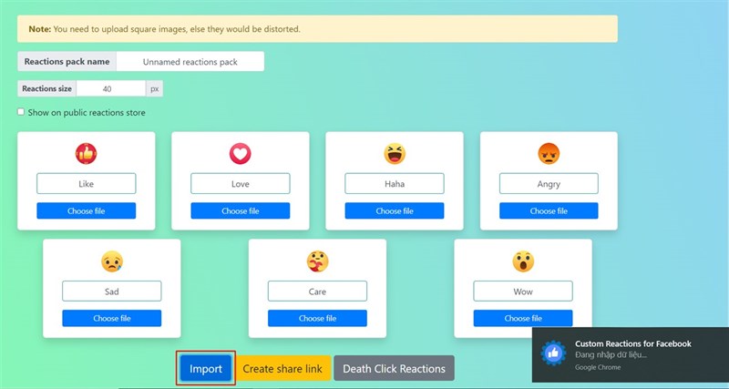The image size is (729, 389).
Task: Choose file for the Angry reaction
Action: tap(549, 210)
